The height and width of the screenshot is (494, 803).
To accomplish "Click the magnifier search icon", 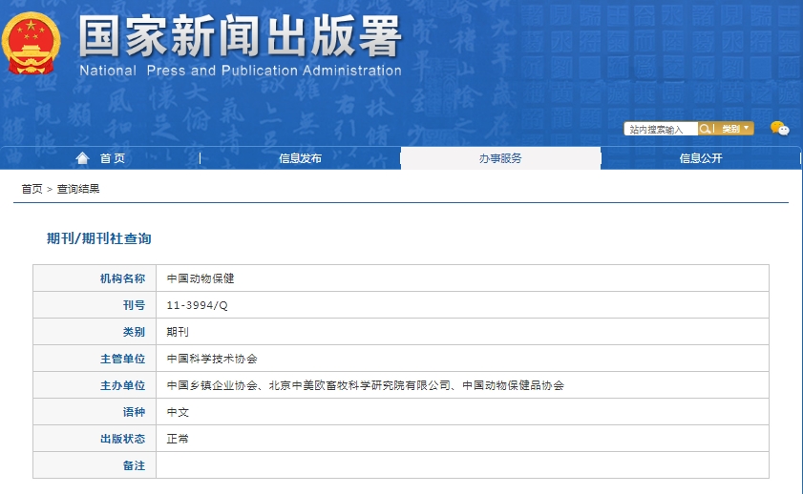I will (705, 129).
